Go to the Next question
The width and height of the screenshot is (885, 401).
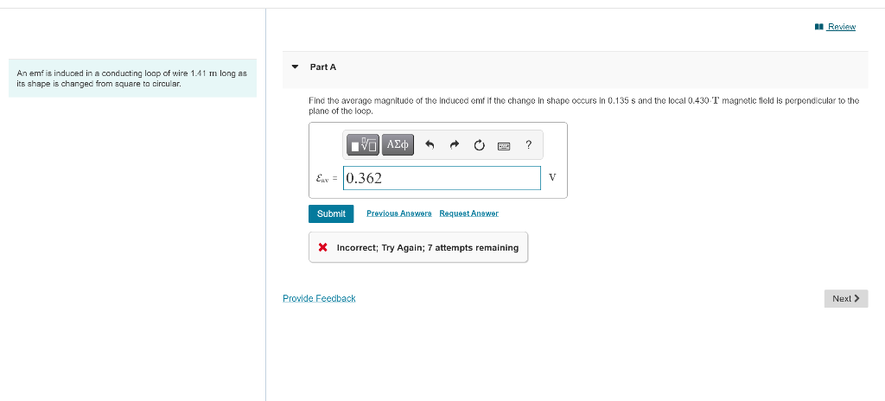[846, 298]
